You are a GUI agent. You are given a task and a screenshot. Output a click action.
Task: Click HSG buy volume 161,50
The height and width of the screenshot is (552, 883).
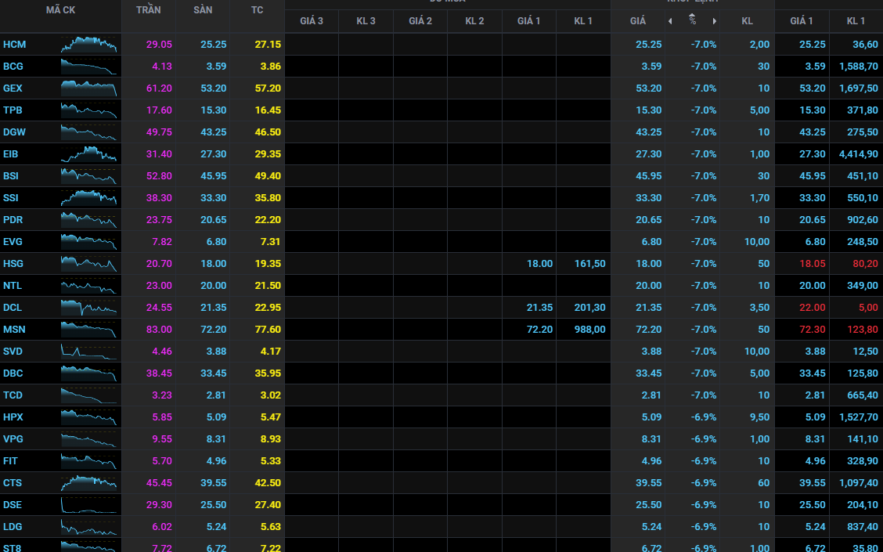pyautogui.click(x=590, y=264)
